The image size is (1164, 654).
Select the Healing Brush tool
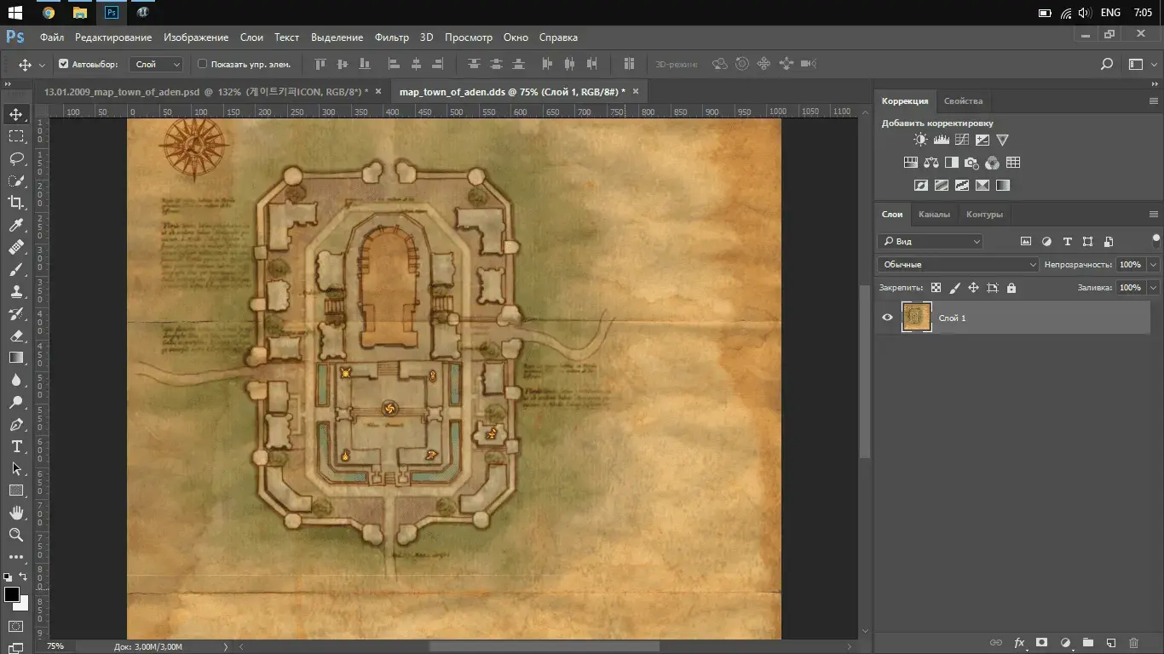[16, 247]
